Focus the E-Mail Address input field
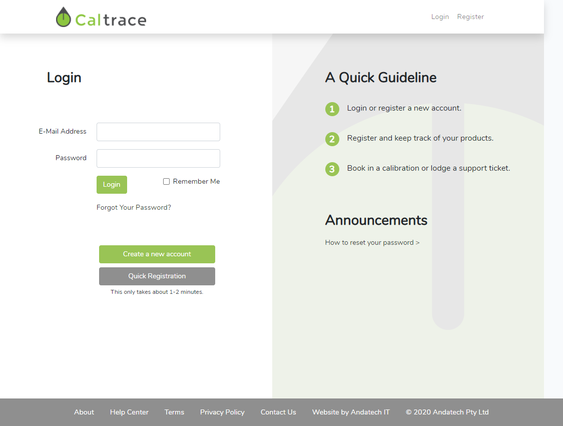 (158, 132)
